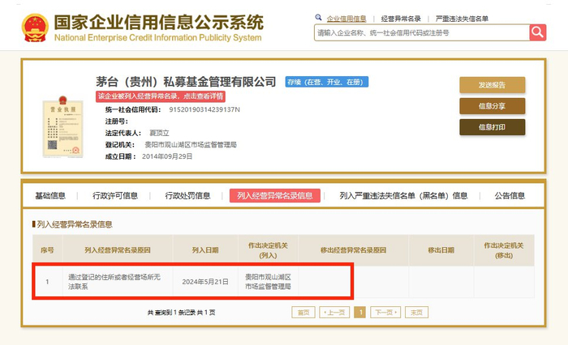Click page number 1 in pagination
This screenshot has width=568, height=345.
pos(359,313)
